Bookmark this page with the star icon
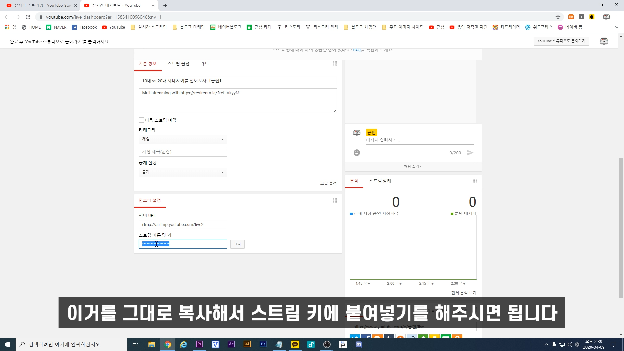 [558, 17]
